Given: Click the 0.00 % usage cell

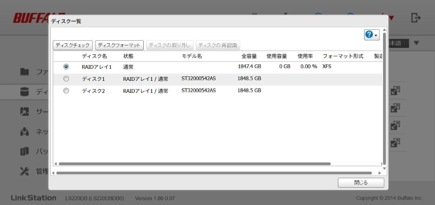Looking at the screenshot, I should (309, 66).
